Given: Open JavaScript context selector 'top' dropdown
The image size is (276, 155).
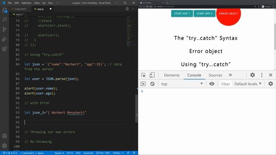Looking at the screenshot, I should tap(182, 84).
